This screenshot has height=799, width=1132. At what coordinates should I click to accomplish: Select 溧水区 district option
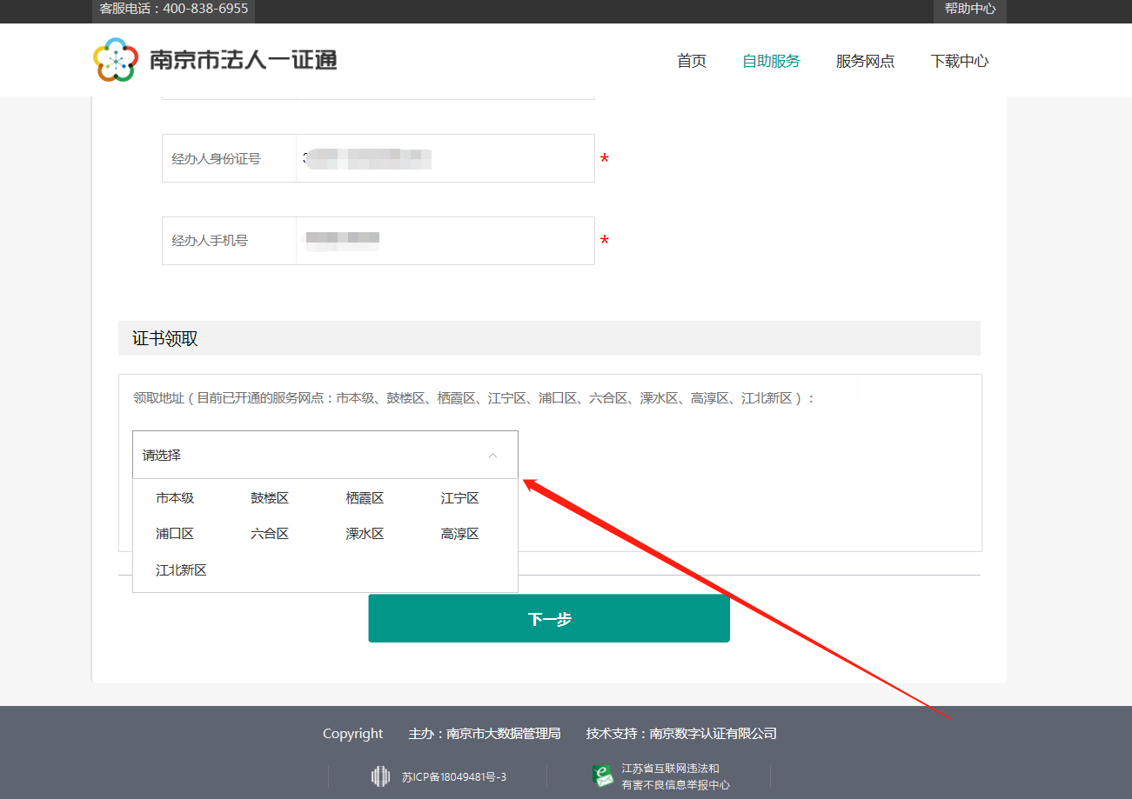365,534
